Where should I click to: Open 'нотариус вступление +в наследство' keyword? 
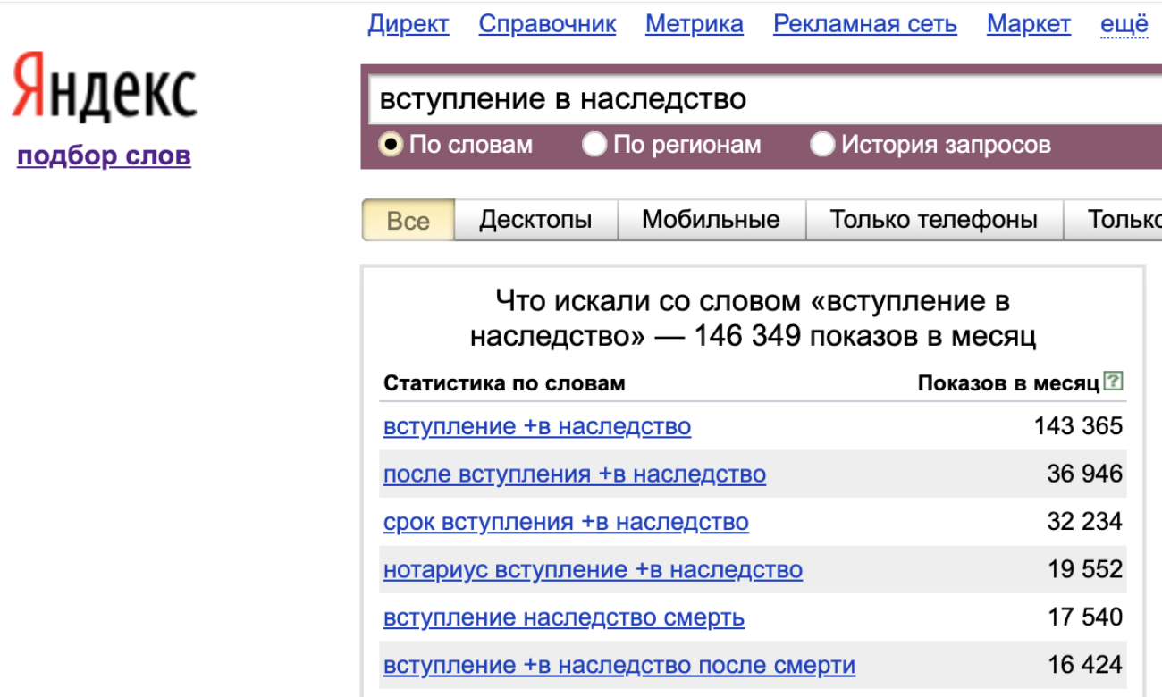(593, 569)
